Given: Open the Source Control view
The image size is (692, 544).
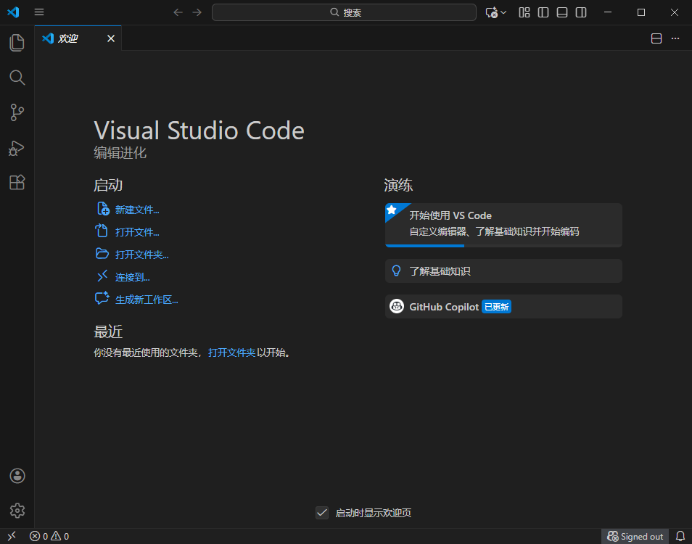Looking at the screenshot, I should (17, 112).
